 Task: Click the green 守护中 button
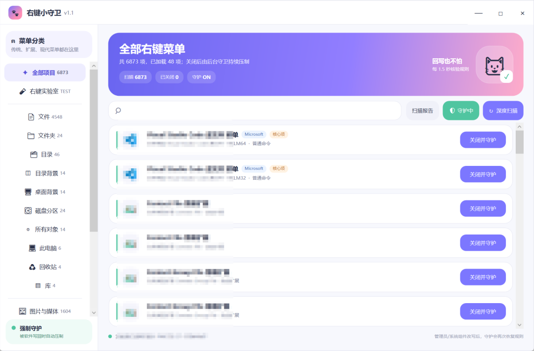461,111
